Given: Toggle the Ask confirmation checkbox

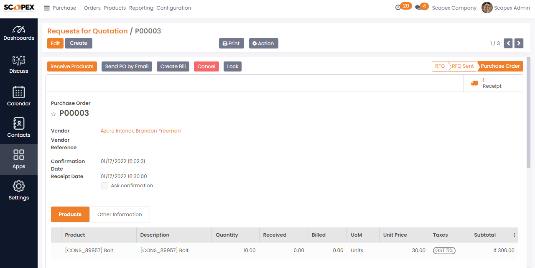Looking at the screenshot, I should coord(104,186).
